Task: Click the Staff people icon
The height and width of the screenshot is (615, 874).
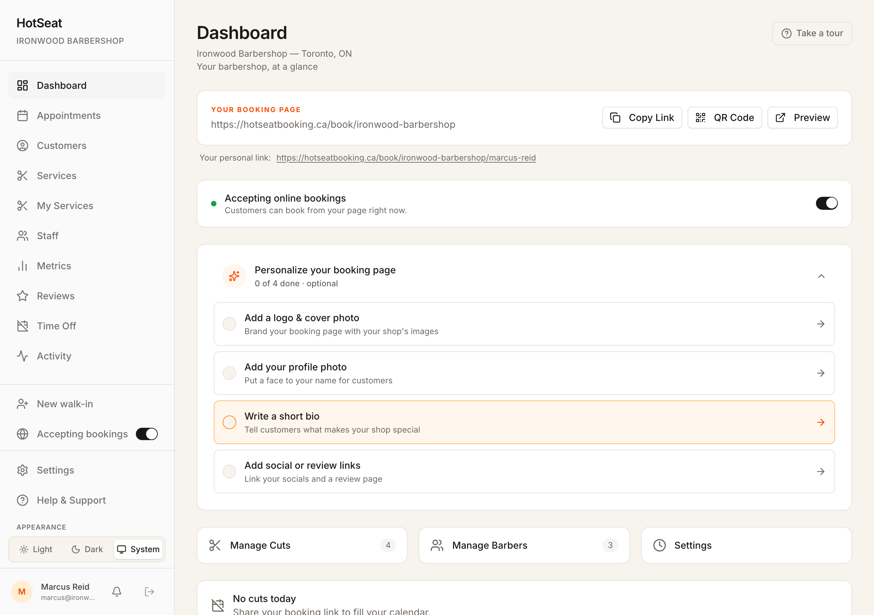Action: point(23,236)
